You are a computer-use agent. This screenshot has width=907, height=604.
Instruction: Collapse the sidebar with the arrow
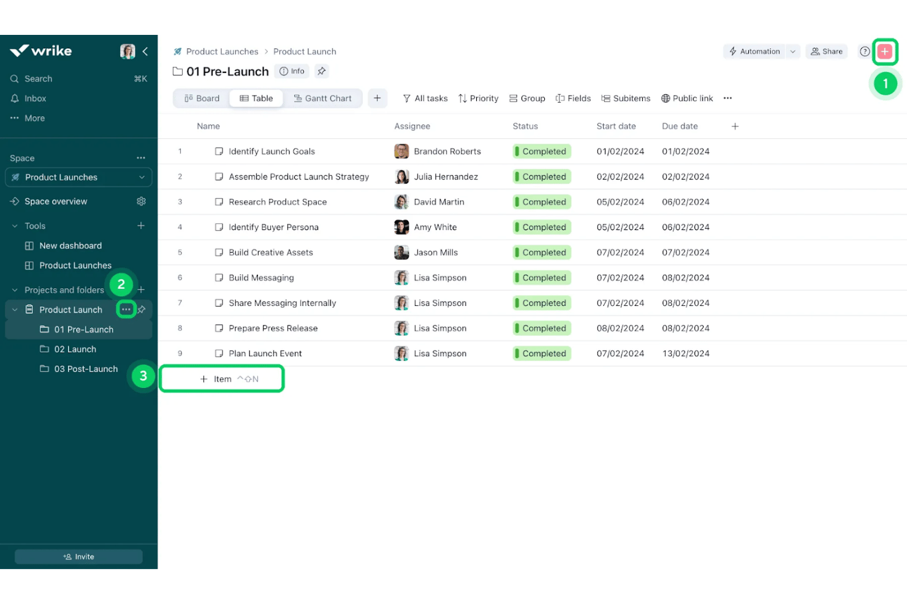(x=145, y=51)
